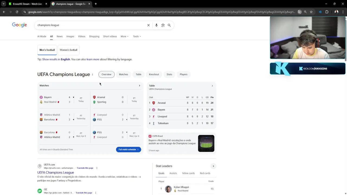Image resolution: width=347 pixels, height=195 pixels.
Task: Open GE result options dots
Action: coord(96,193)
